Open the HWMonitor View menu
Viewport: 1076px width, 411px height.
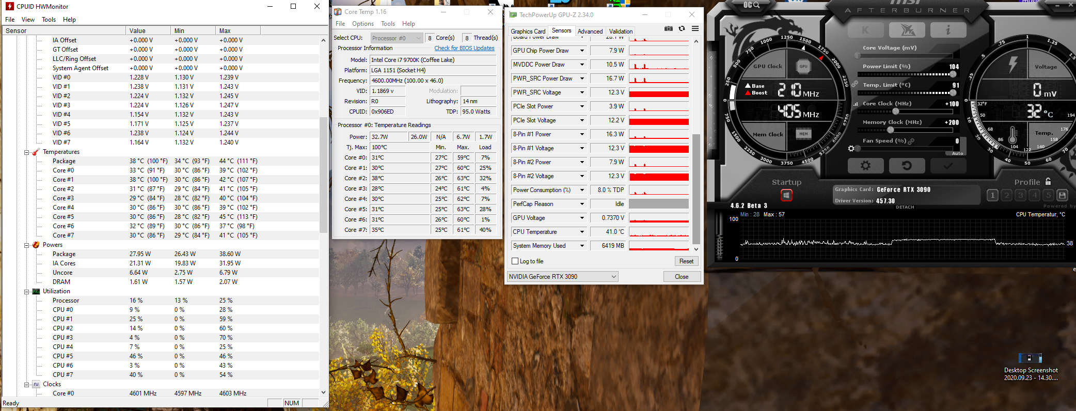(28, 20)
